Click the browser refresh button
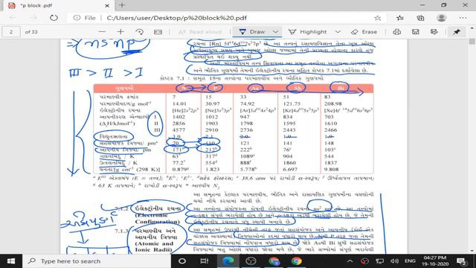The height and width of the screenshot is (268, 476). 54,18
